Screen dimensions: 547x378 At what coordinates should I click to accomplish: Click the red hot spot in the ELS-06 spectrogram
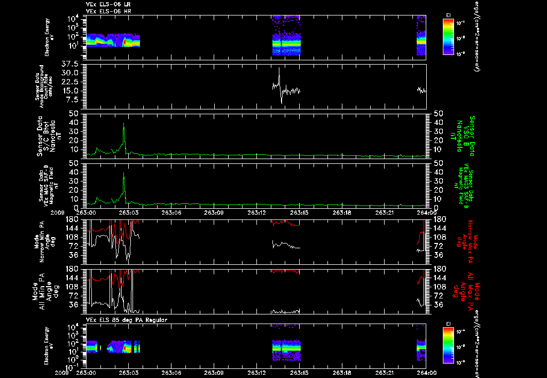(125, 42)
